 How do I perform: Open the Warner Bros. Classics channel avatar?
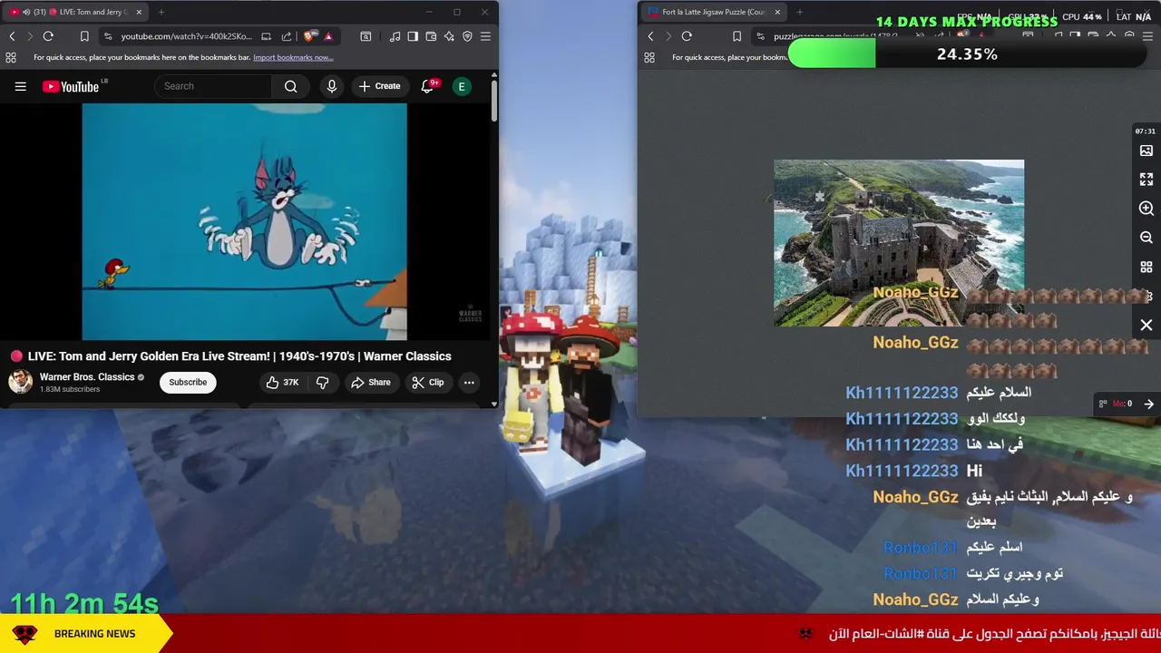tap(20, 382)
